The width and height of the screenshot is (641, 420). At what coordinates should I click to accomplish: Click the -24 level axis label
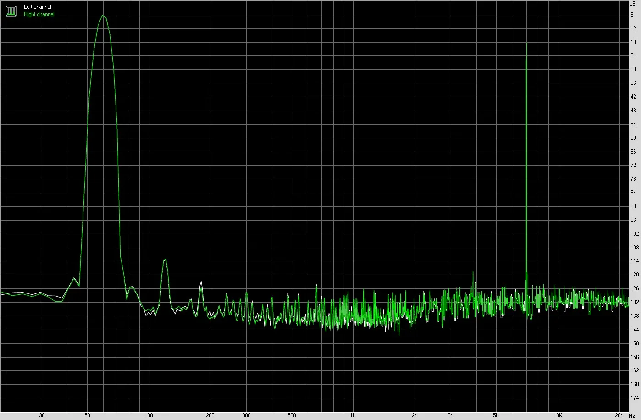point(633,56)
